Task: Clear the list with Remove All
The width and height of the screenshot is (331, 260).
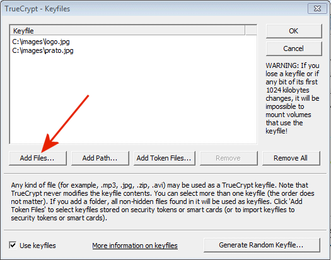Action: (291, 158)
